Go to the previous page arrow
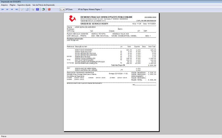The width and height of the screenshot is (222, 138). click(x=7, y=9)
